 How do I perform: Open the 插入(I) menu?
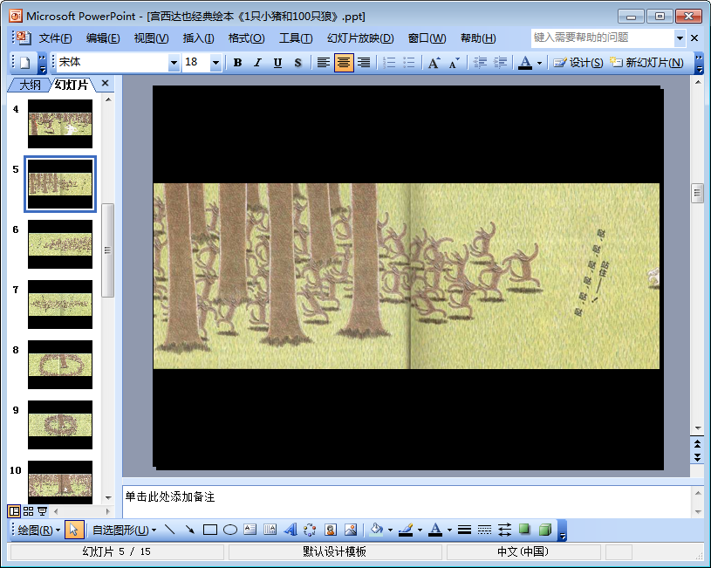tap(198, 38)
